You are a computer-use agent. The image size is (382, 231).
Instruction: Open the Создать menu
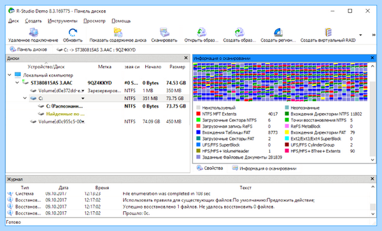click(33, 21)
